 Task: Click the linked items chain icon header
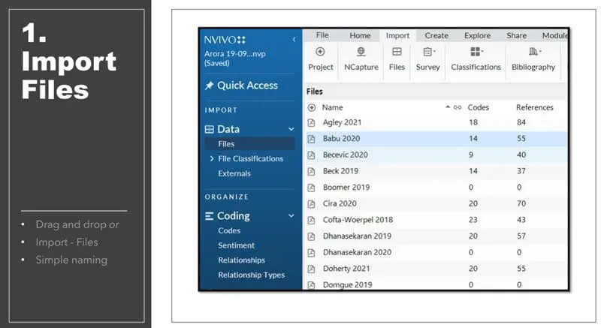(x=458, y=107)
